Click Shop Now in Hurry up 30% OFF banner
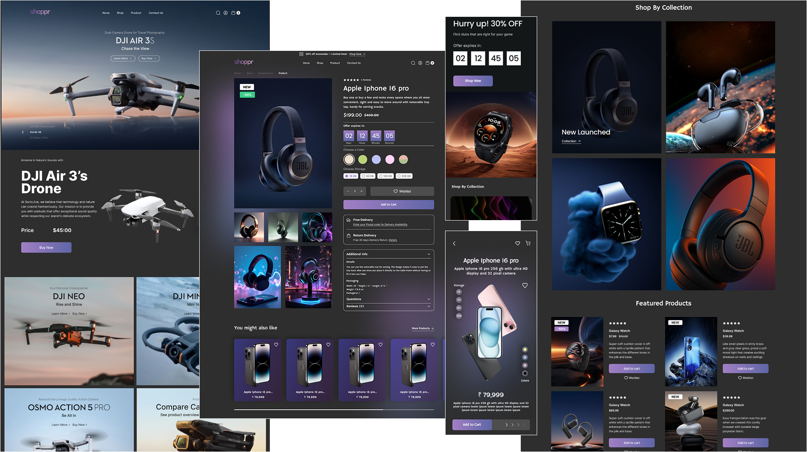The height and width of the screenshot is (452, 807). coord(473,81)
